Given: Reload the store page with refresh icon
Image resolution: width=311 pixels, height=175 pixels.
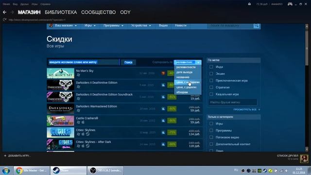Looking at the screenshot, I should coord(5,19).
